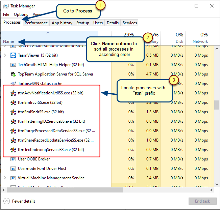Switch to the Processes tab
The width and height of the screenshot is (220, 210).
(12, 22)
